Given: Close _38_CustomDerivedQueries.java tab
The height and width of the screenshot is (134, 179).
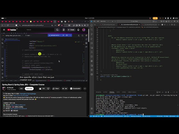Looking at the screenshot, I should point(140,25).
